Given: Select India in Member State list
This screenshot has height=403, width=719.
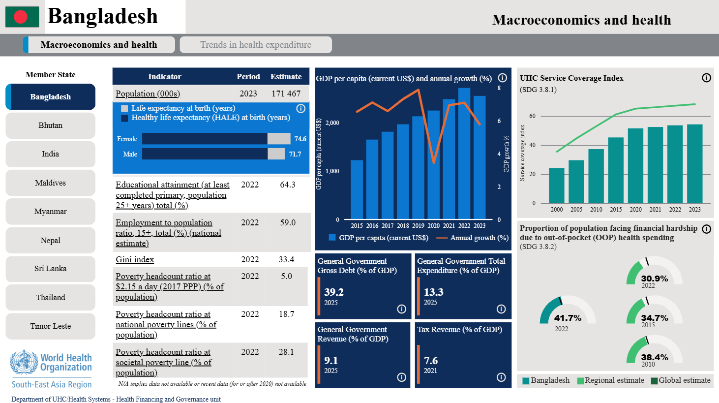Looking at the screenshot, I should click(50, 154).
